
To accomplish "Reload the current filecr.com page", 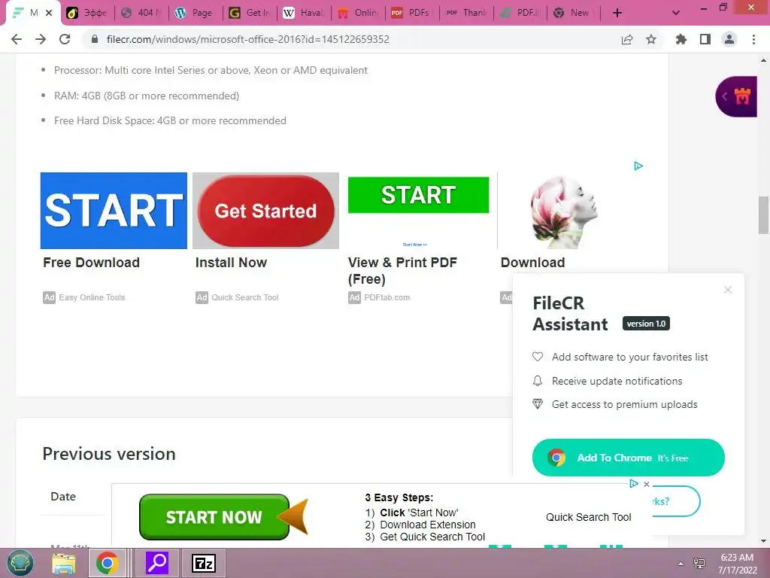I will pyautogui.click(x=65, y=39).
